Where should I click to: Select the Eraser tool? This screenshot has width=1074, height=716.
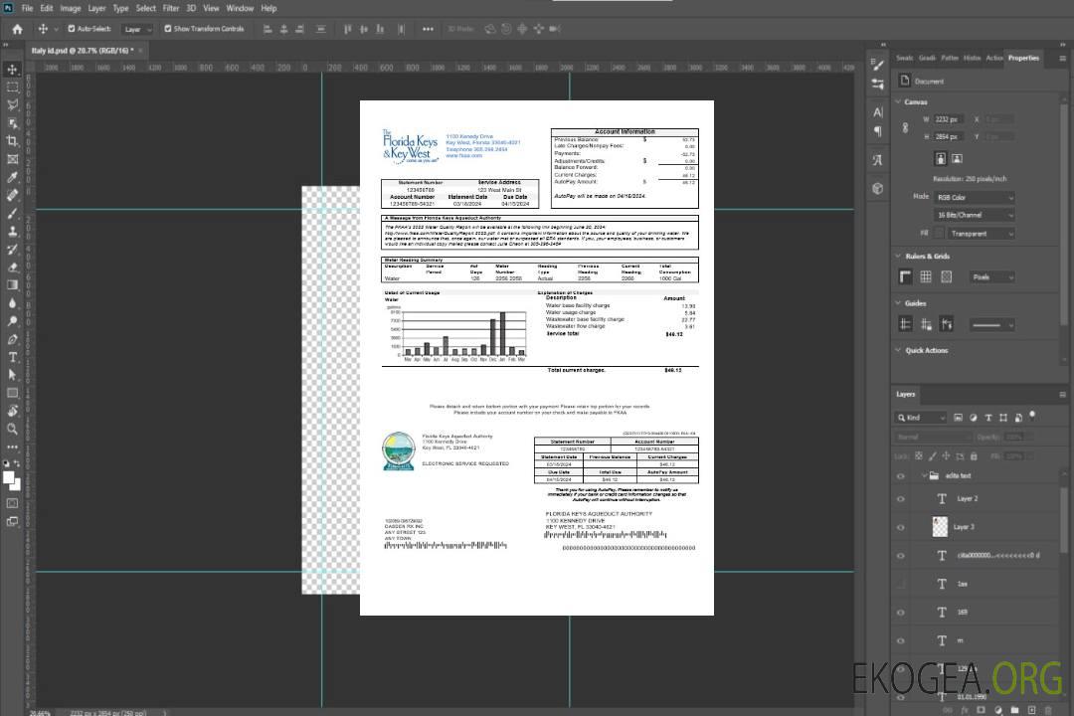(x=12, y=268)
